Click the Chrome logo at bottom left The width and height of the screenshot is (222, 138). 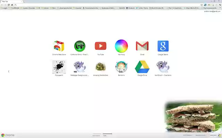tap(8, 135)
